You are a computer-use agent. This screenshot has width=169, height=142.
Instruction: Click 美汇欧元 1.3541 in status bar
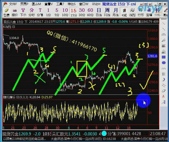click(x=66, y=134)
